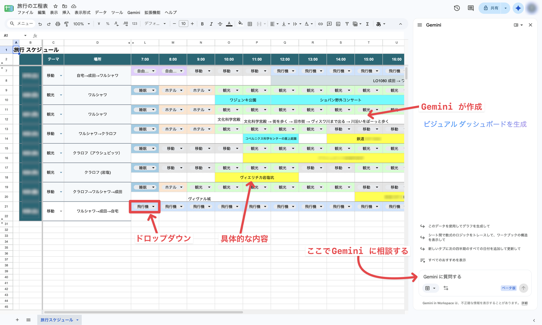Click the font size 10 box
Screen dimensions: 542x325
[183, 24]
